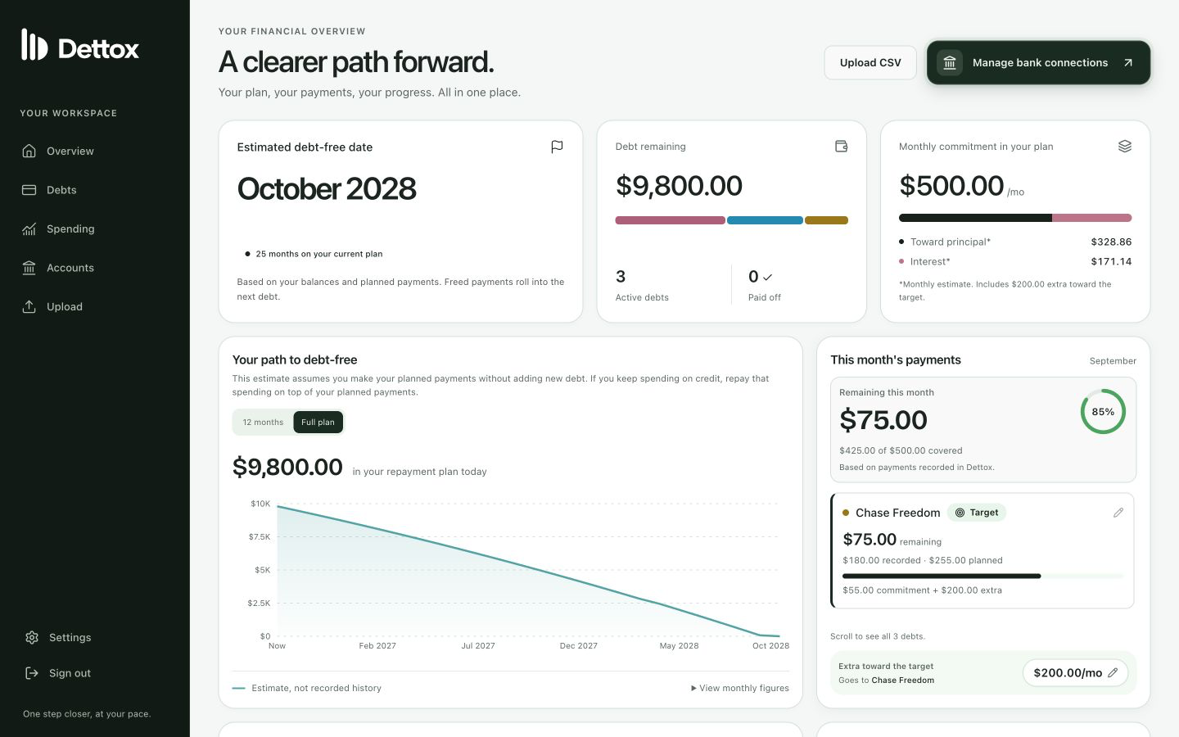1179x737 pixels.
Task: Click the layers icon on Monthly commitment card
Action: (x=1125, y=147)
